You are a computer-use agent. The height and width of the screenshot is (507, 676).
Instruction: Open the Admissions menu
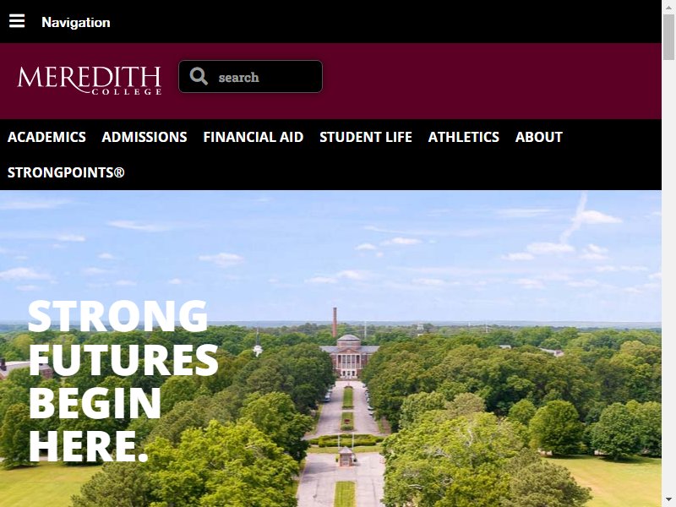(144, 137)
